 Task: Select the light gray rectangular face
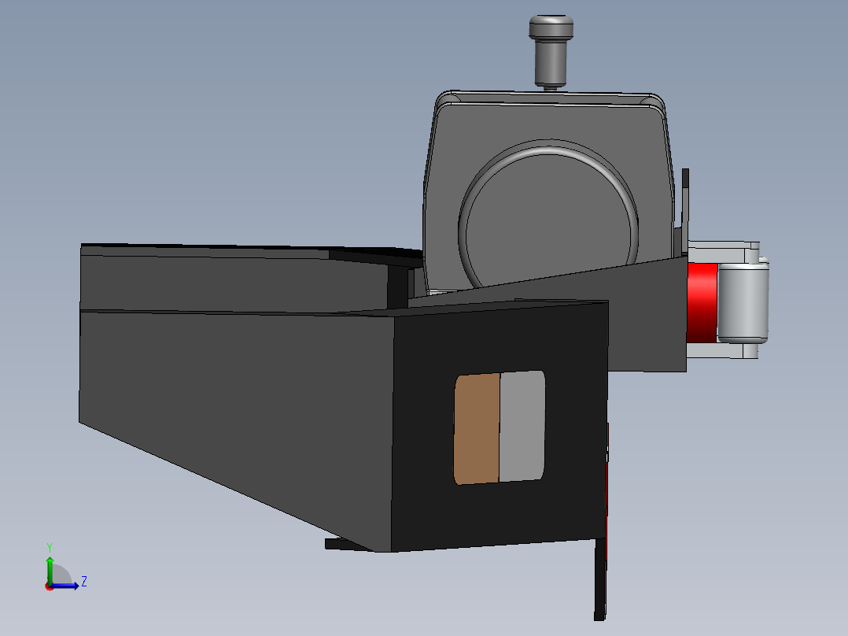pyautogui.click(x=522, y=426)
